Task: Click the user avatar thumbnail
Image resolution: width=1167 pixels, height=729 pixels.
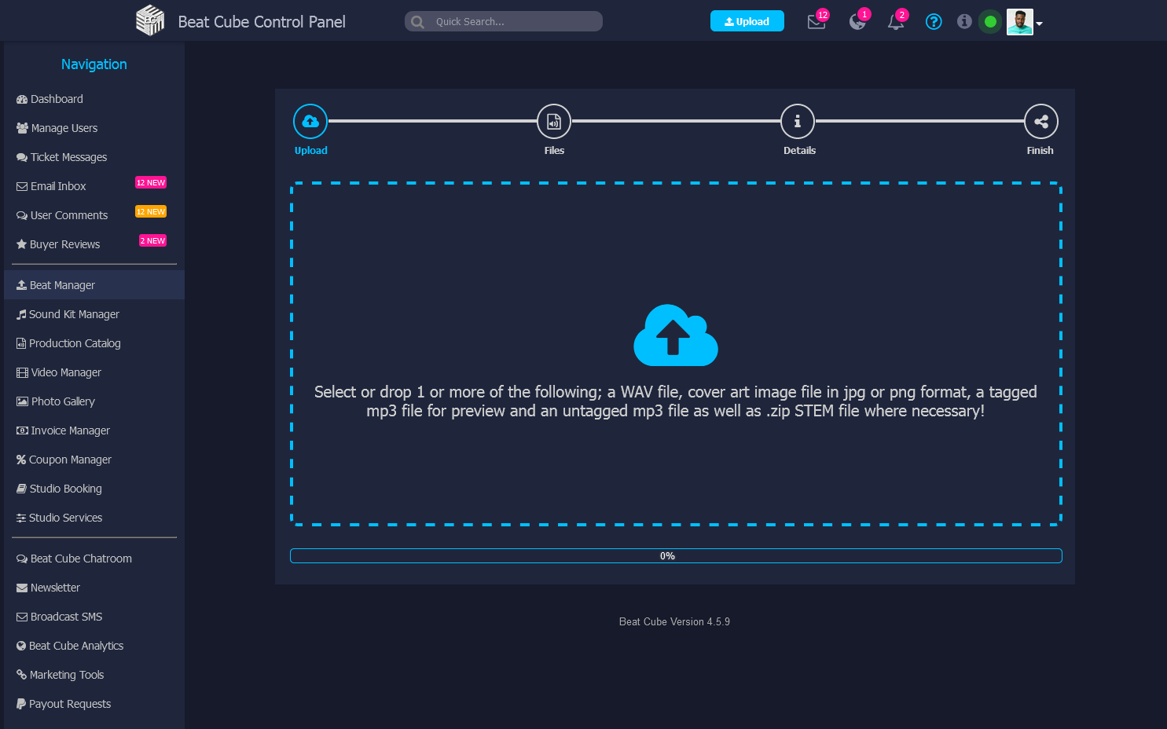Action: click(x=1019, y=22)
